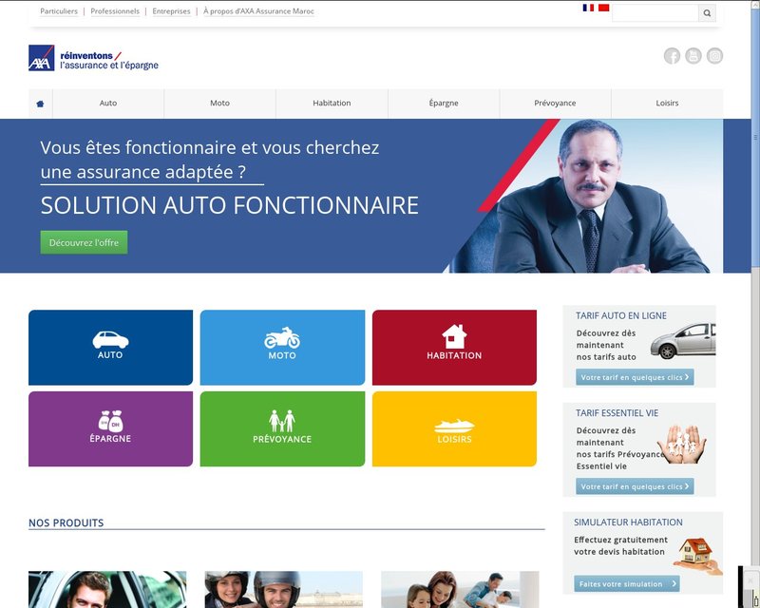The height and width of the screenshot is (608, 760).
Task: Click the house icon in the HABITATION tile
Action: click(454, 336)
